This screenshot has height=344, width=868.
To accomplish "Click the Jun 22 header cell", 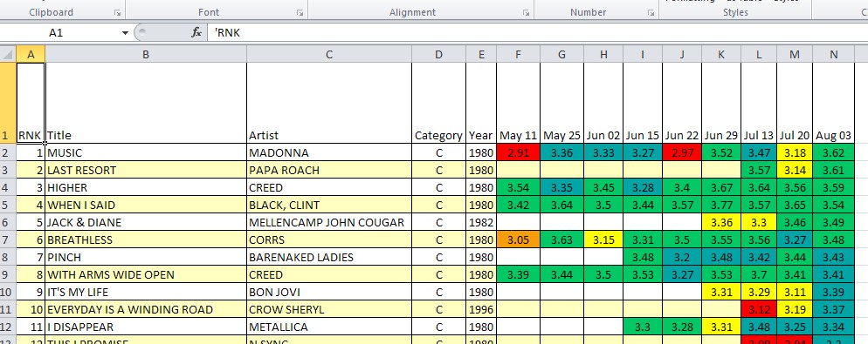I will coord(682,104).
